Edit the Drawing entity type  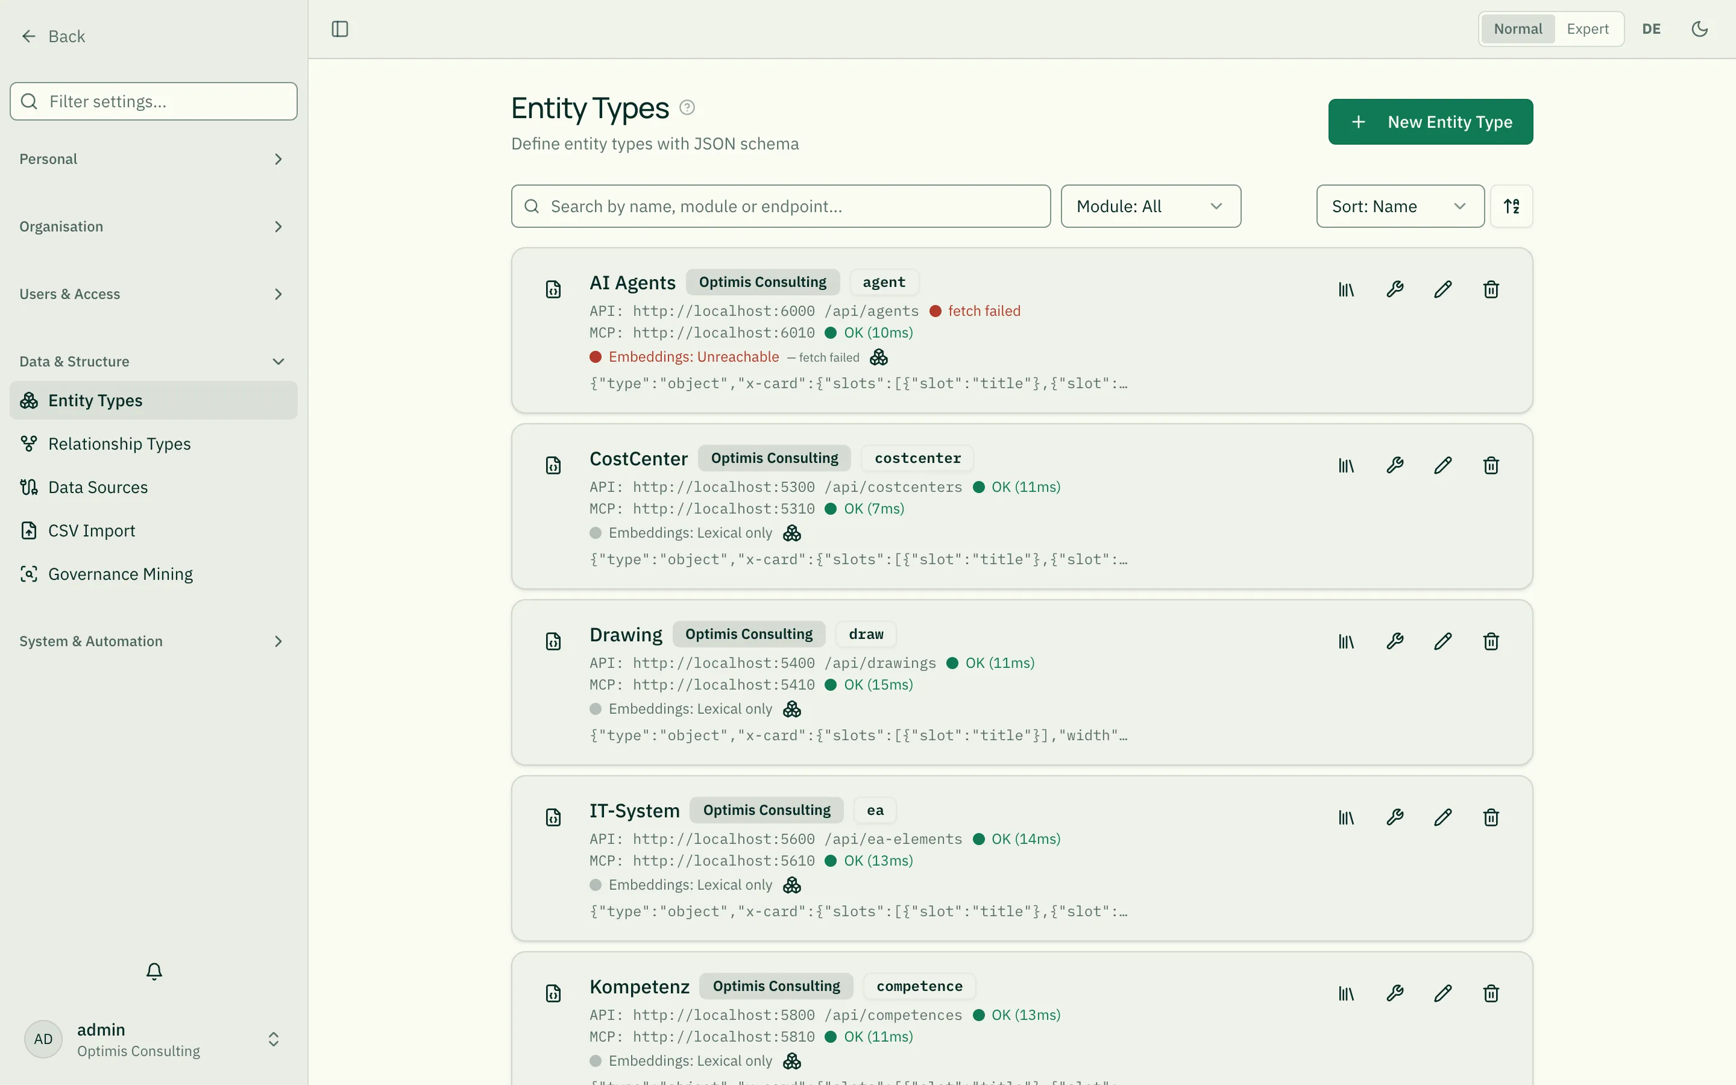coord(1442,641)
